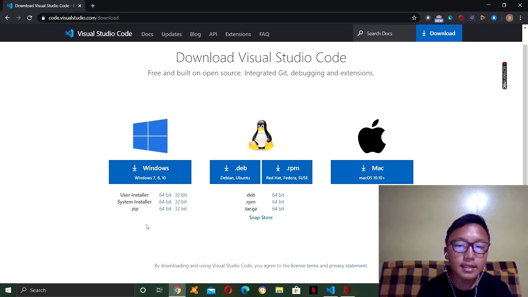
Task: Download the .deb Debian, Ubuntu package
Action: [235, 172]
